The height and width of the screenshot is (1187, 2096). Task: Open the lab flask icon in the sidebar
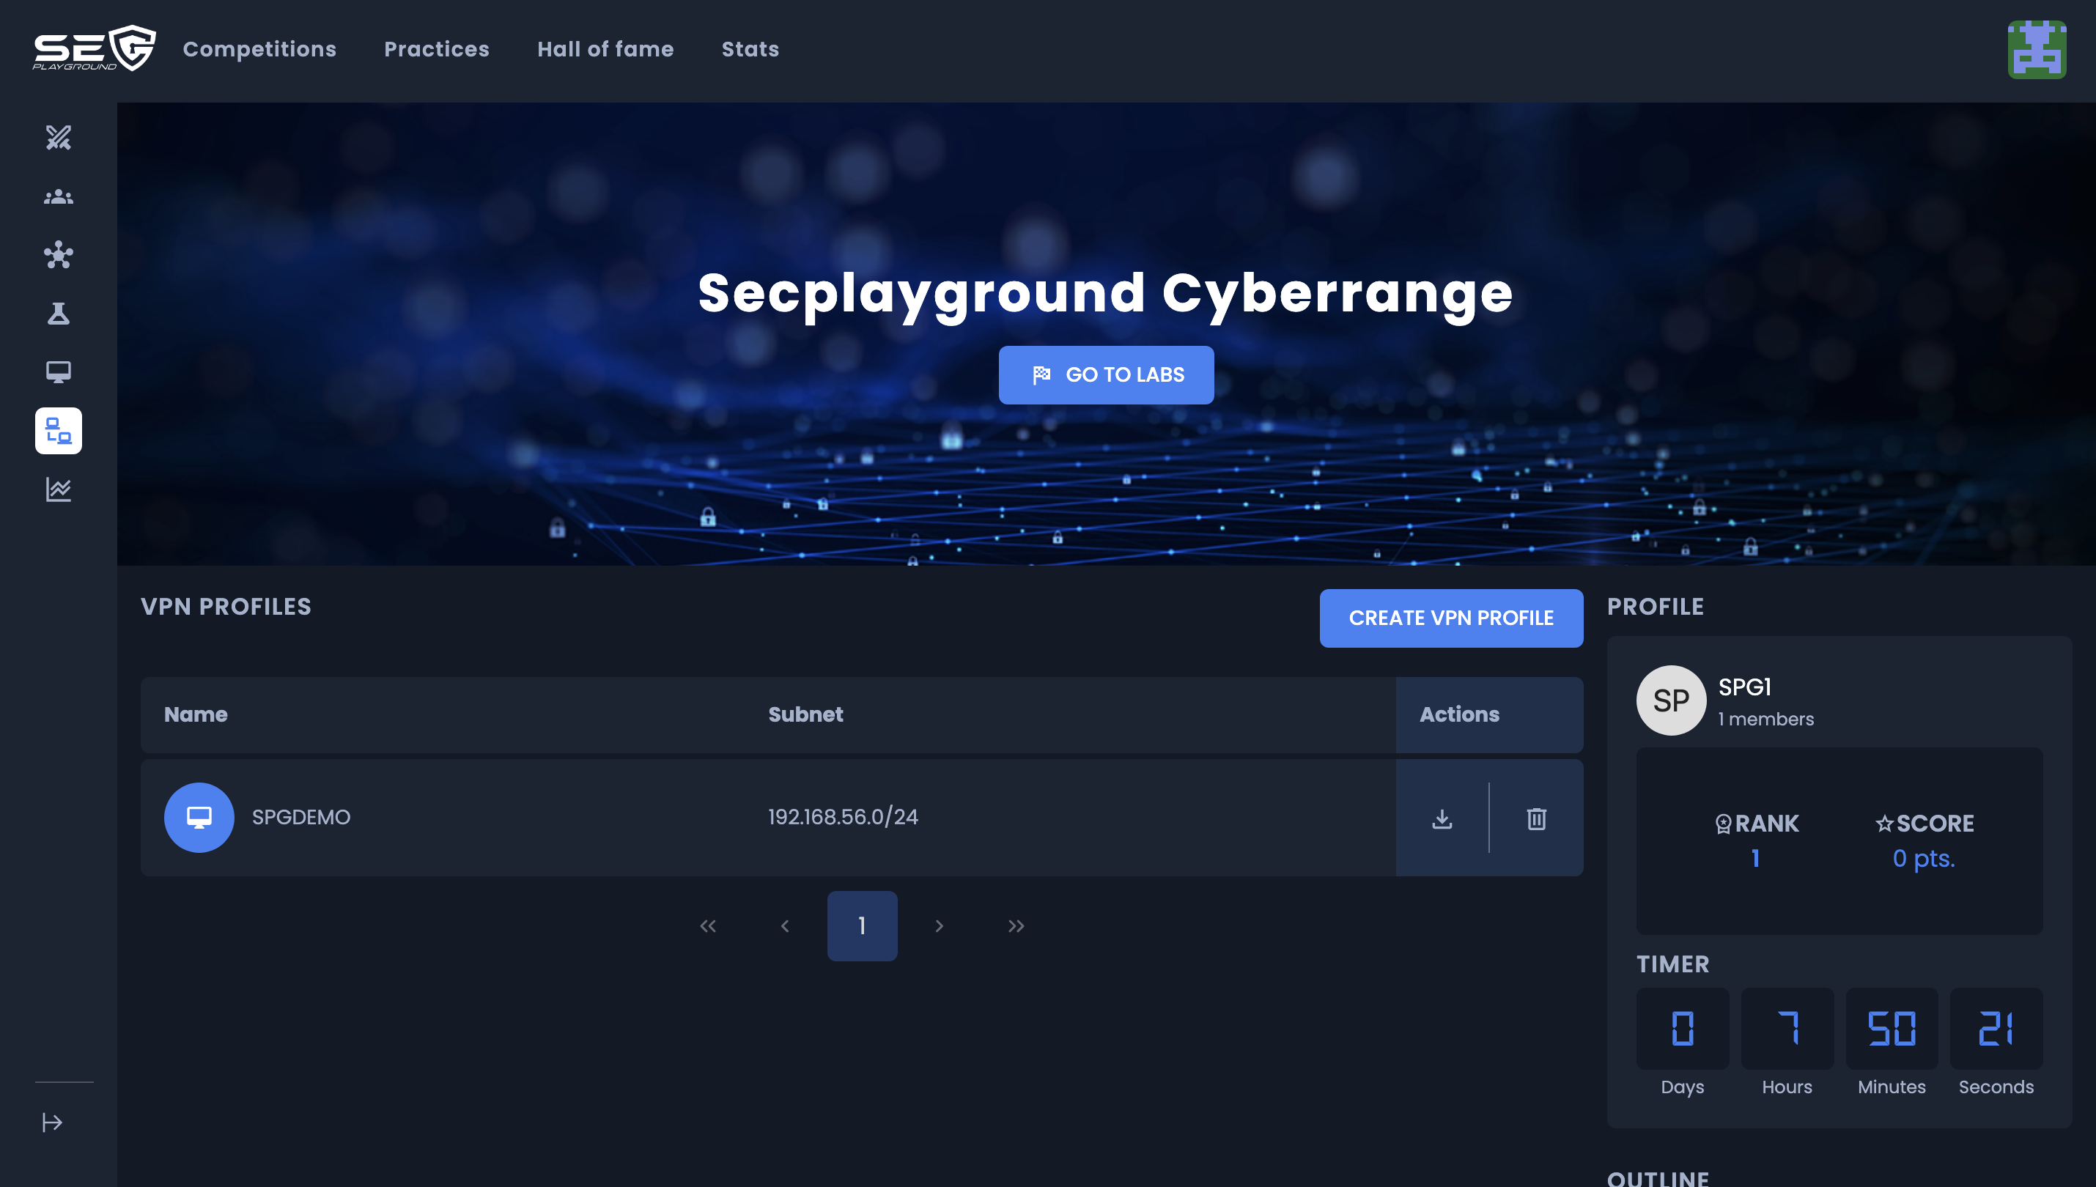pos(57,314)
